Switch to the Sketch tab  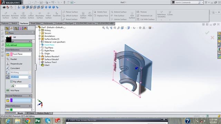point(14,23)
